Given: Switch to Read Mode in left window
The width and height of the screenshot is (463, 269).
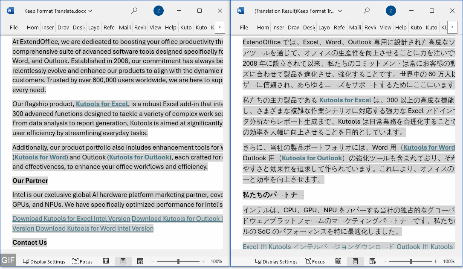Looking at the screenshot, I should [106, 261].
